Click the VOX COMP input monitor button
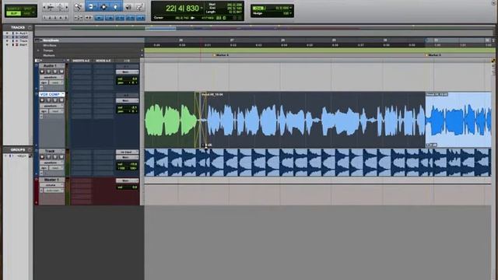Screen dimensions: 498x280 (48, 100)
